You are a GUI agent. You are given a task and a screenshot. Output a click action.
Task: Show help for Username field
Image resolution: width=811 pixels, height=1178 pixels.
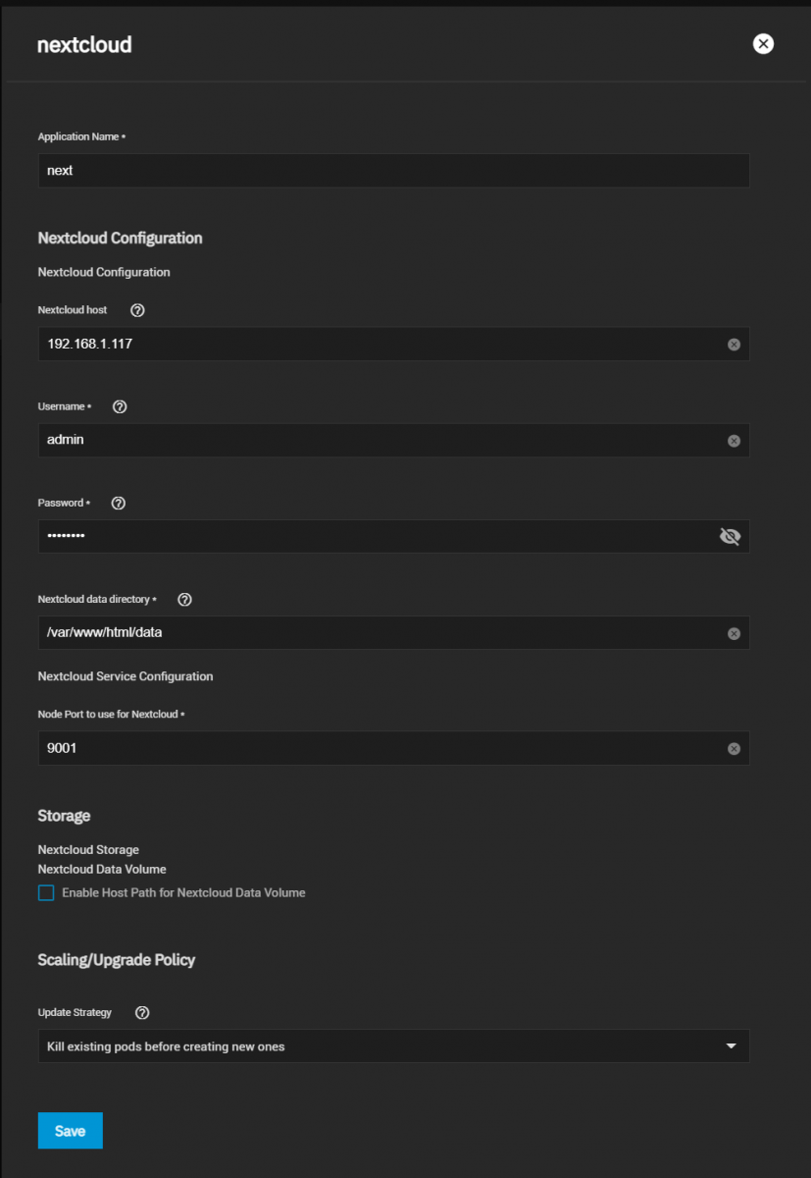[120, 406]
